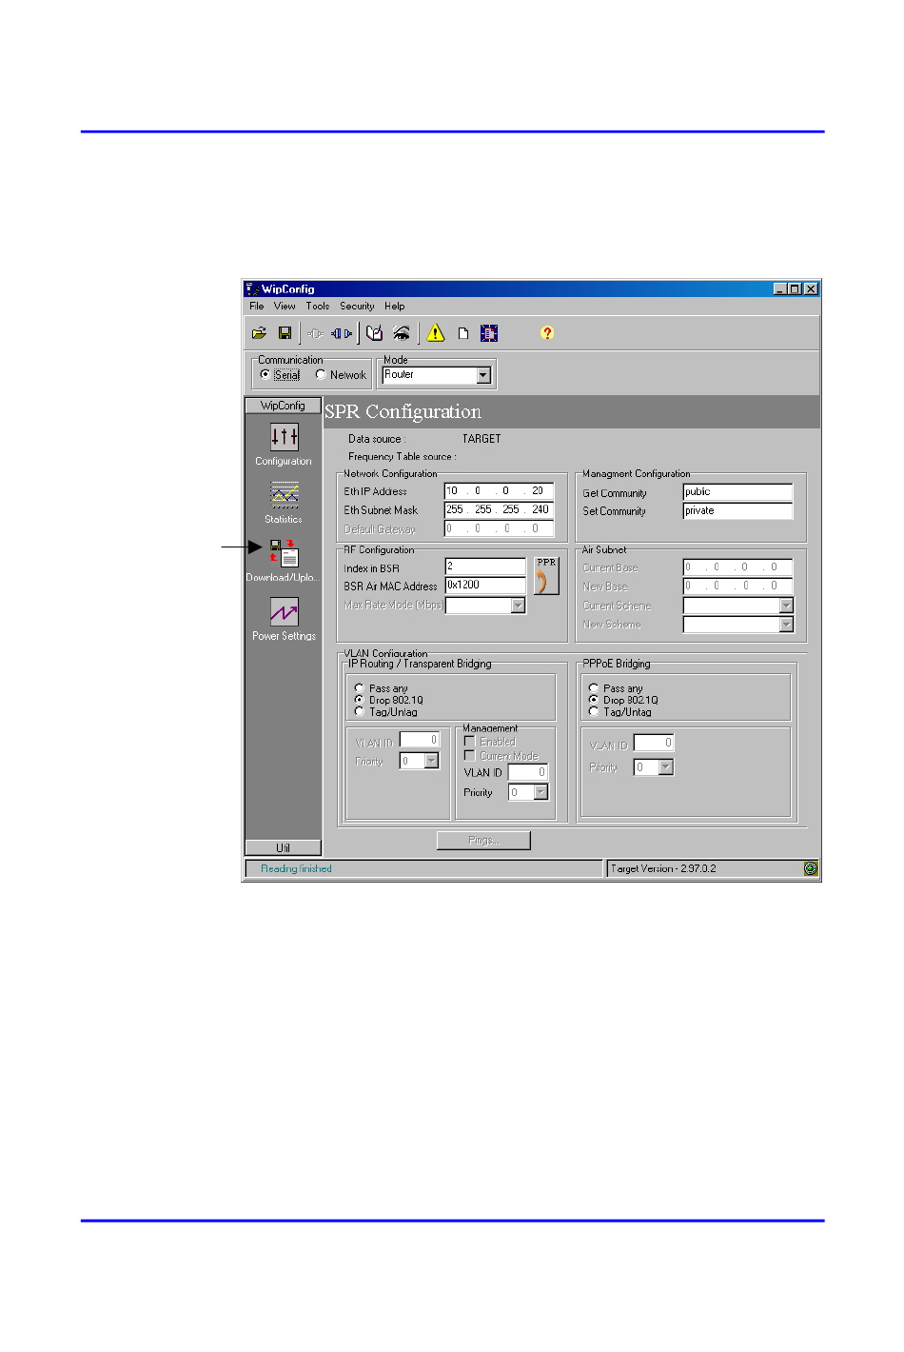
Task: Click the green status icon in status bar
Action: (x=811, y=868)
